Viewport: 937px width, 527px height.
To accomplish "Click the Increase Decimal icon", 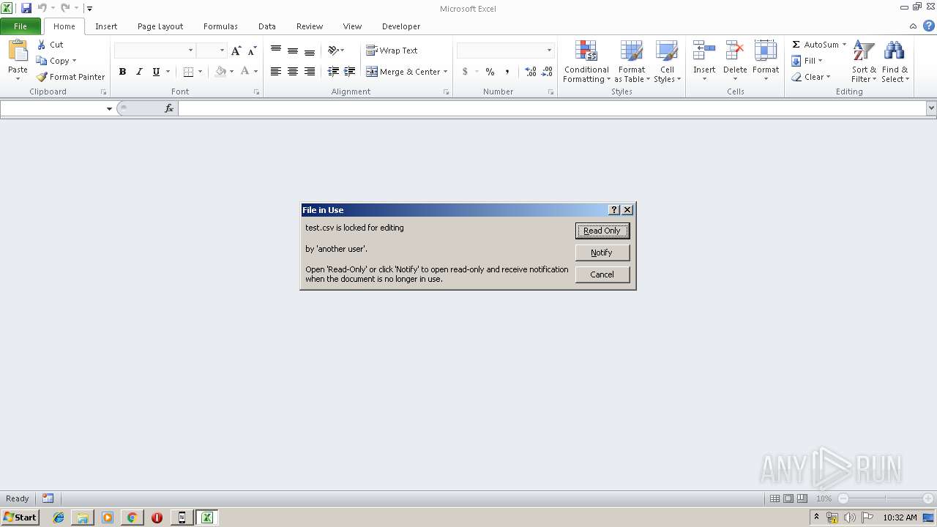I will [531, 72].
